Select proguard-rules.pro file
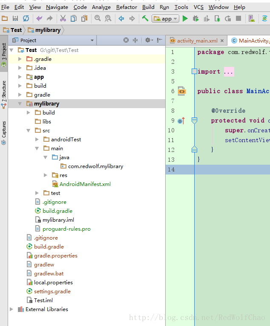This screenshot has width=270, height=326. 66,229
